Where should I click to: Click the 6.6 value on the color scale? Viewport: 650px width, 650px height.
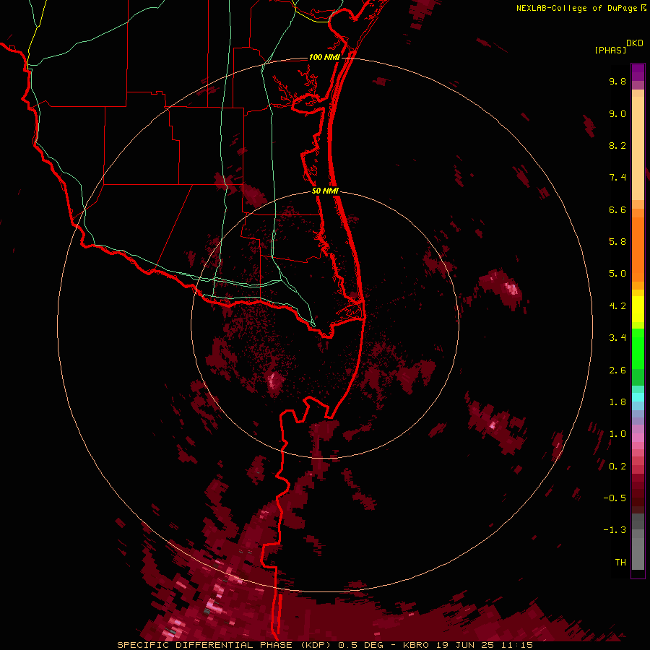click(x=617, y=209)
